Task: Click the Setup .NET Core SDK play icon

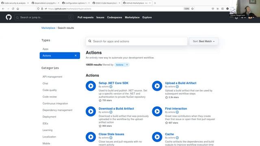Action: click(91, 86)
